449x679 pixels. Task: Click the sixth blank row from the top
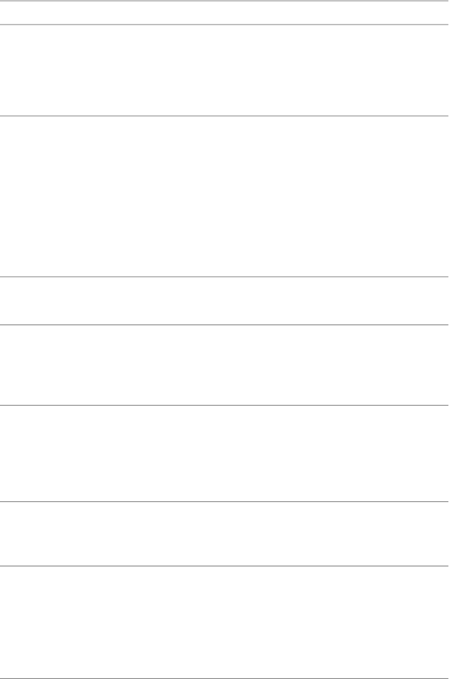click(x=224, y=452)
